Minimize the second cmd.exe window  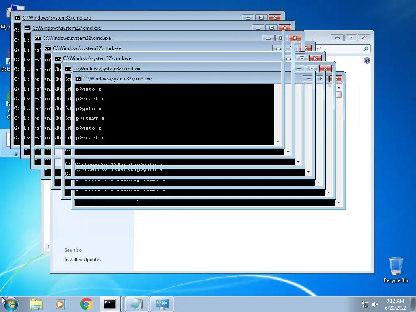pyautogui.click(x=258, y=28)
